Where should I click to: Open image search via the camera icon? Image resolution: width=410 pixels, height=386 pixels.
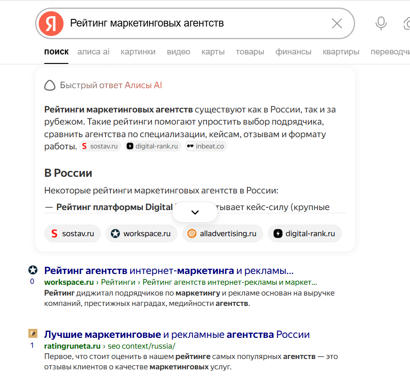[406, 23]
